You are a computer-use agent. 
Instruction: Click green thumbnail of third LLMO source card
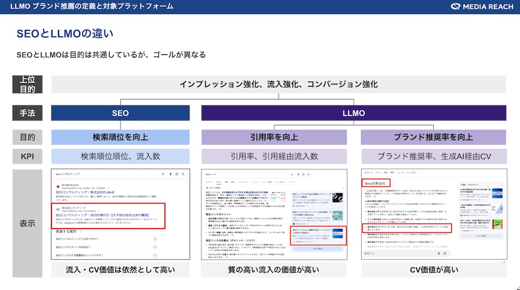(x=497, y=224)
